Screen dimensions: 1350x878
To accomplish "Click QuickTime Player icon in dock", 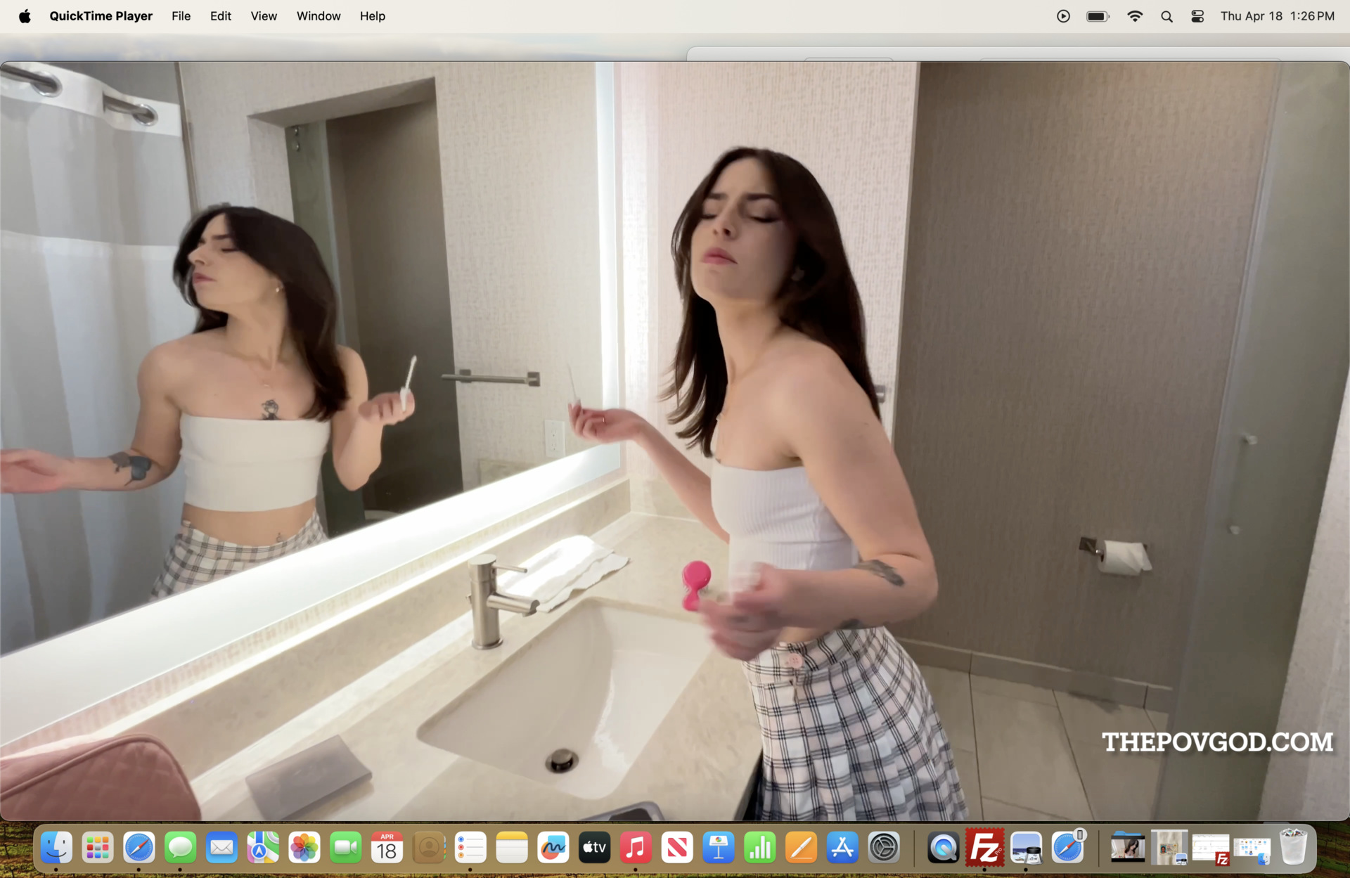I will click(943, 848).
